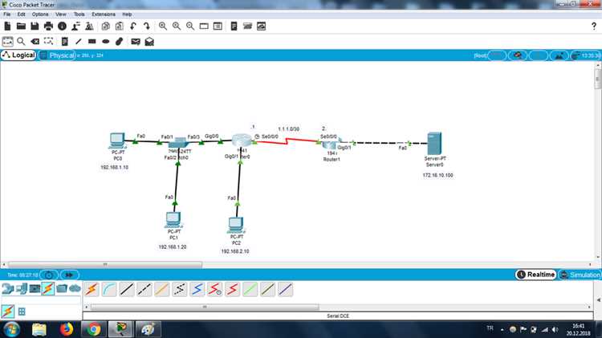
Task: Select the Draw Rectangle tool
Action: (x=92, y=42)
